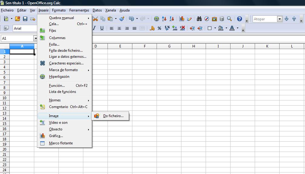305x174 pixels.
Task: Choose Caracteres especiais... from the Inserir menu
Action: click(66, 63)
